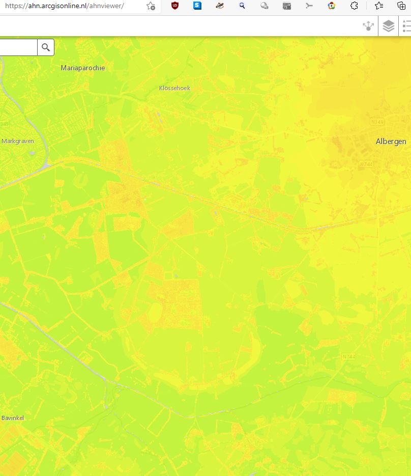Click the Mariaparochie place label
411x476 pixels.
(x=83, y=68)
